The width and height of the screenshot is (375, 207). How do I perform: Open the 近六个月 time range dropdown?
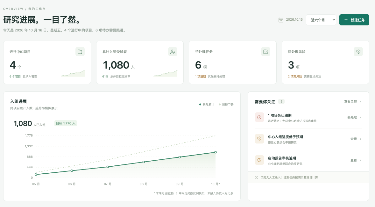click(321, 20)
